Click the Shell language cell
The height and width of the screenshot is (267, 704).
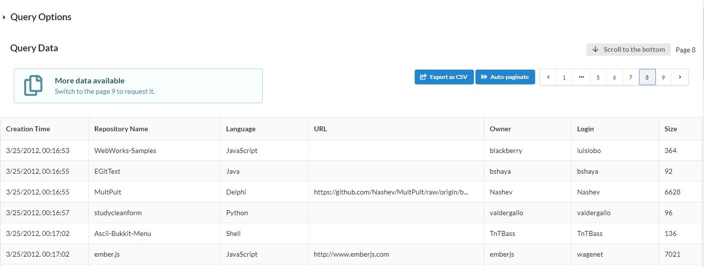coord(264,233)
